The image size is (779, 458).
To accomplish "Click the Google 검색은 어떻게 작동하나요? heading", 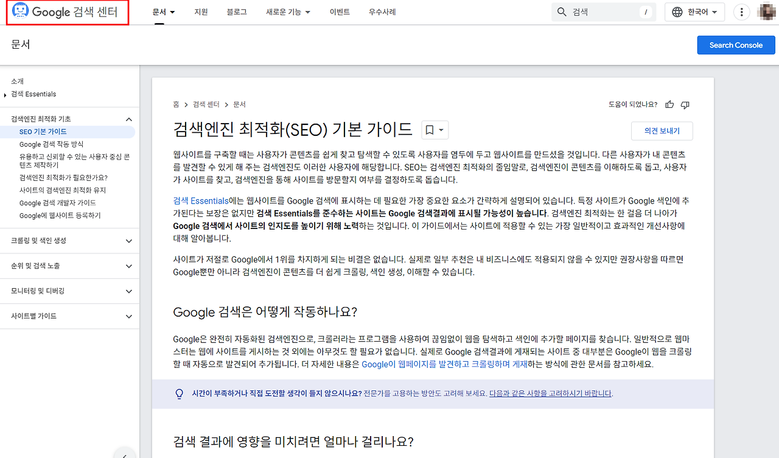I will click(265, 312).
